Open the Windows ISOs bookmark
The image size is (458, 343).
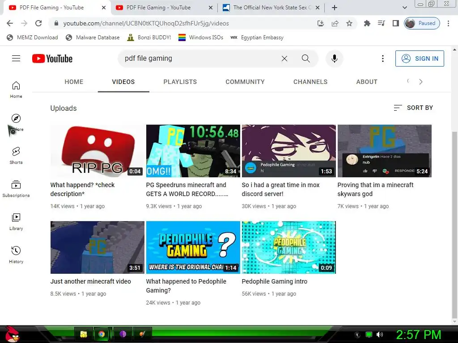tap(201, 38)
